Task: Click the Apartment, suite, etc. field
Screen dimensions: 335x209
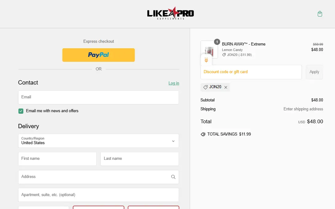Action: pyautogui.click(x=99, y=195)
